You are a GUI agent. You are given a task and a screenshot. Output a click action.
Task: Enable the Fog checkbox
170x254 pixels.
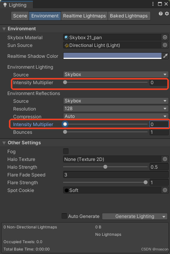(66, 151)
